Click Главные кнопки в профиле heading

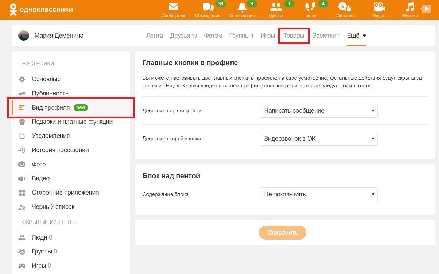click(190, 63)
